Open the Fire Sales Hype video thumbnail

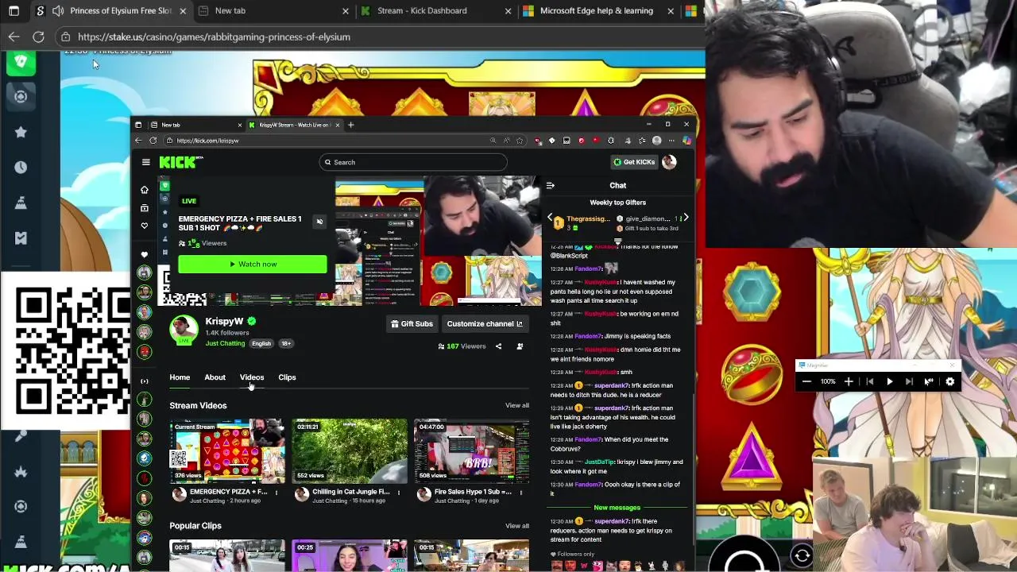471,451
